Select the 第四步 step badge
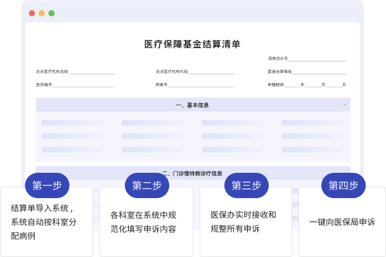 tap(343, 185)
